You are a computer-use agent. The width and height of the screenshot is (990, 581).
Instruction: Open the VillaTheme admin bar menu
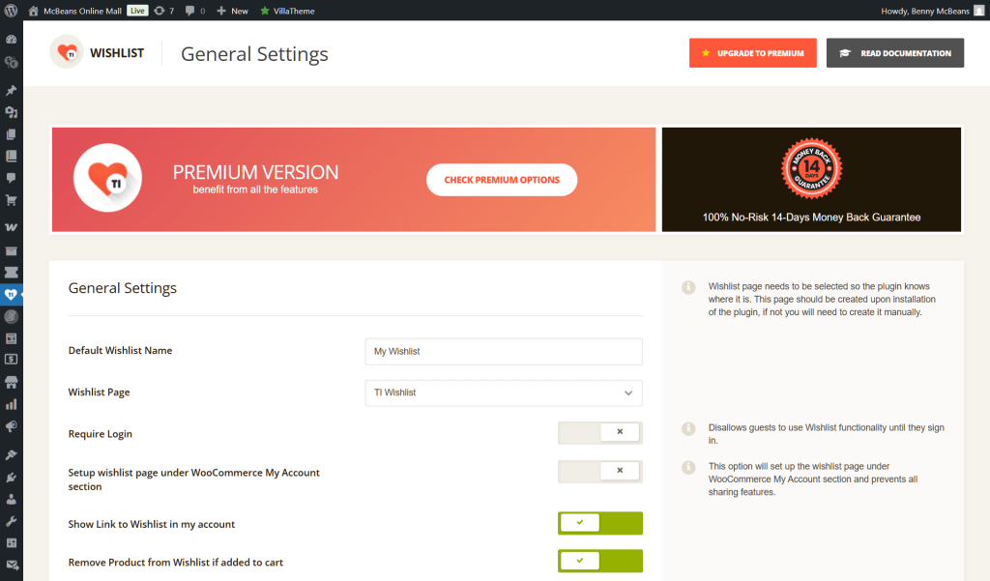pos(280,10)
